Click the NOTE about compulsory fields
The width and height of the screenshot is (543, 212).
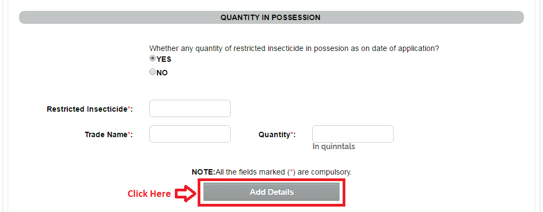pos(271,172)
